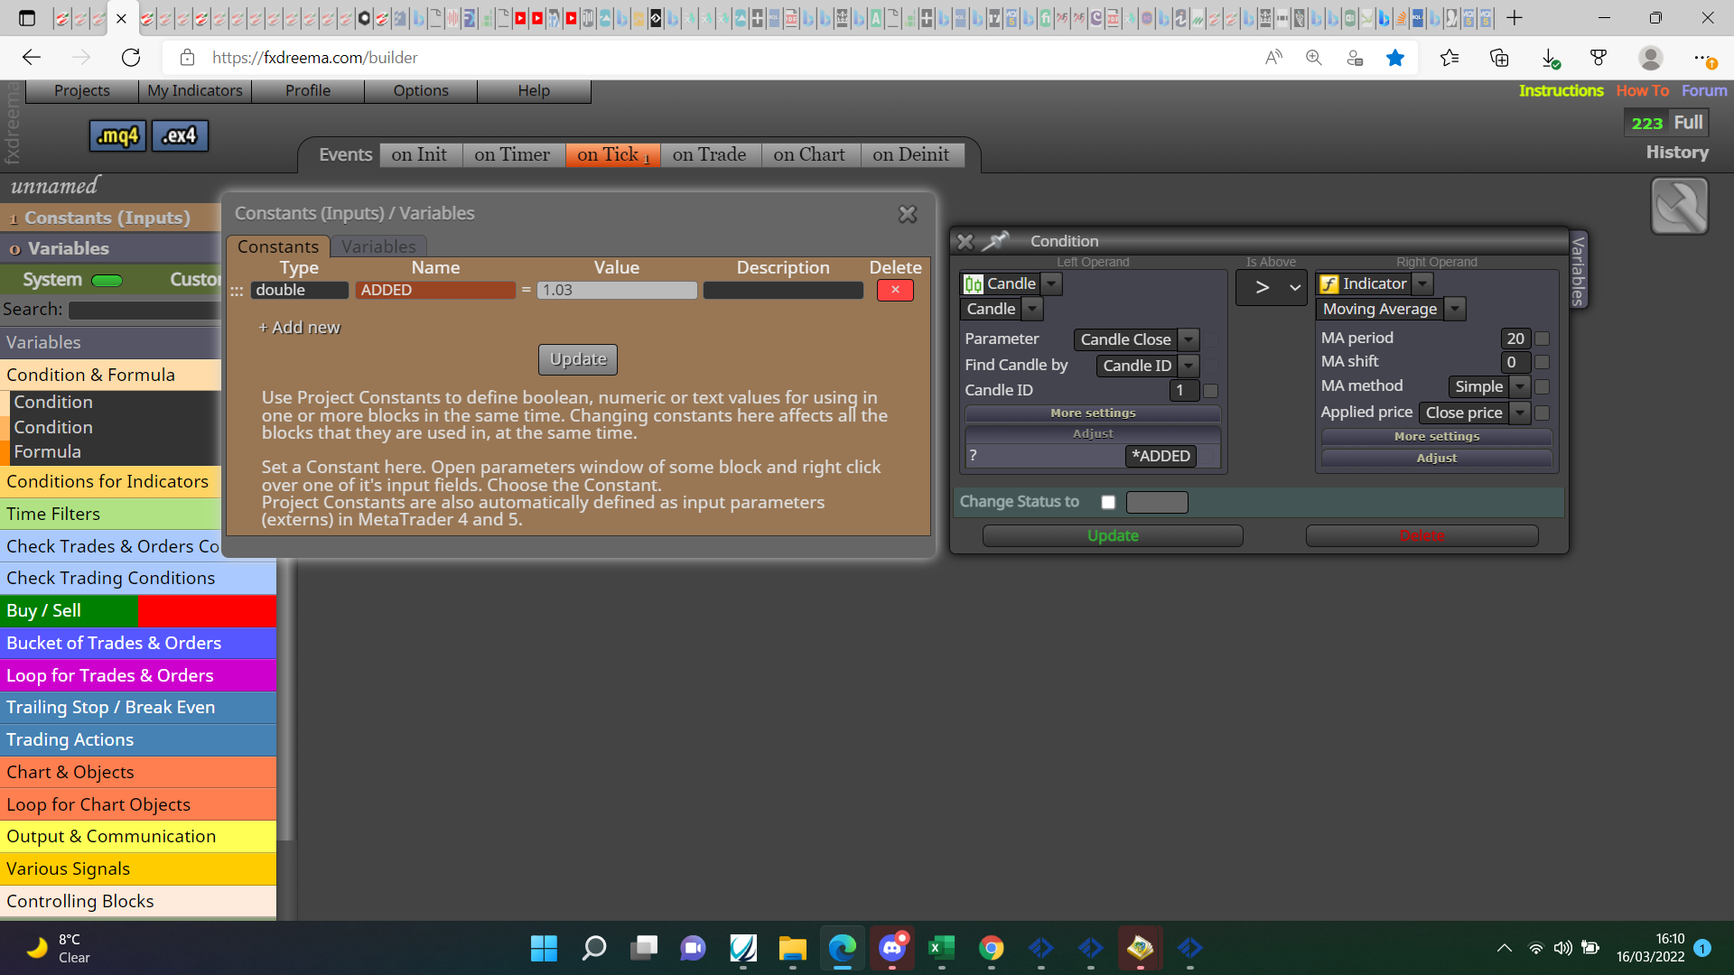Click the browser Zoom icon
The height and width of the screenshot is (975, 1734).
pyautogui.click(x=1314, y=58)
